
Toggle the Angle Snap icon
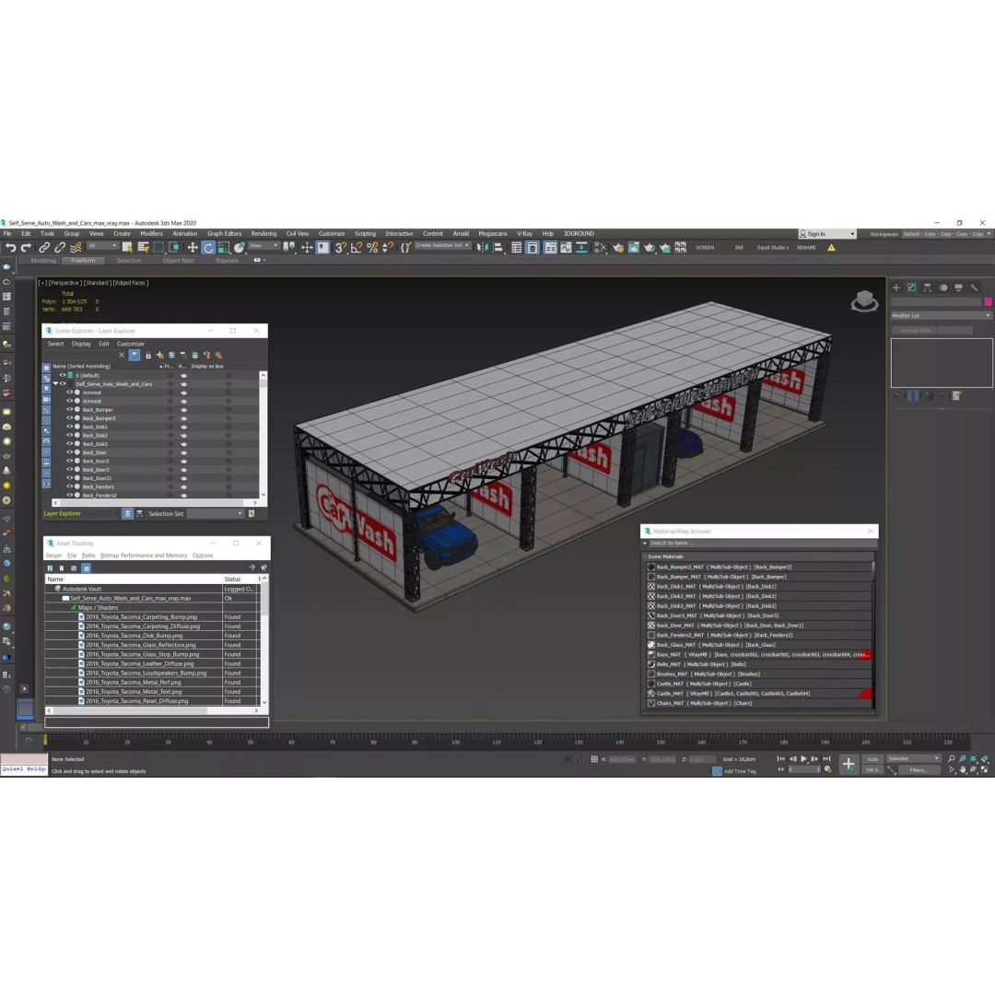point(357,248)
